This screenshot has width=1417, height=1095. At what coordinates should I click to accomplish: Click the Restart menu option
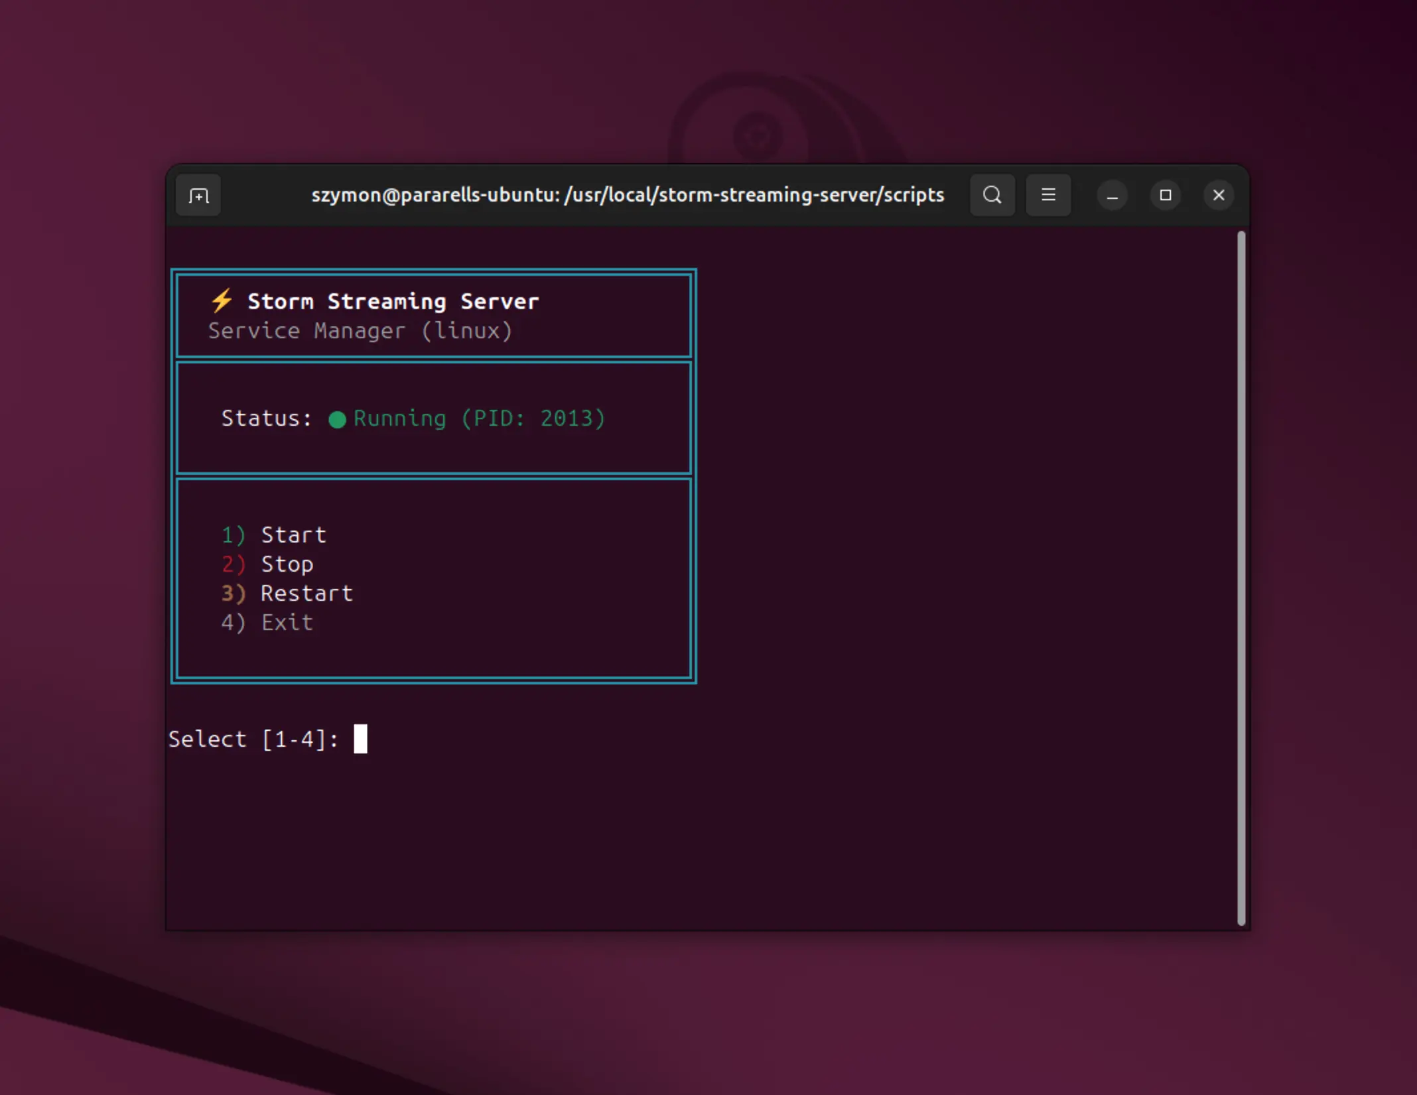click(306, 593)
